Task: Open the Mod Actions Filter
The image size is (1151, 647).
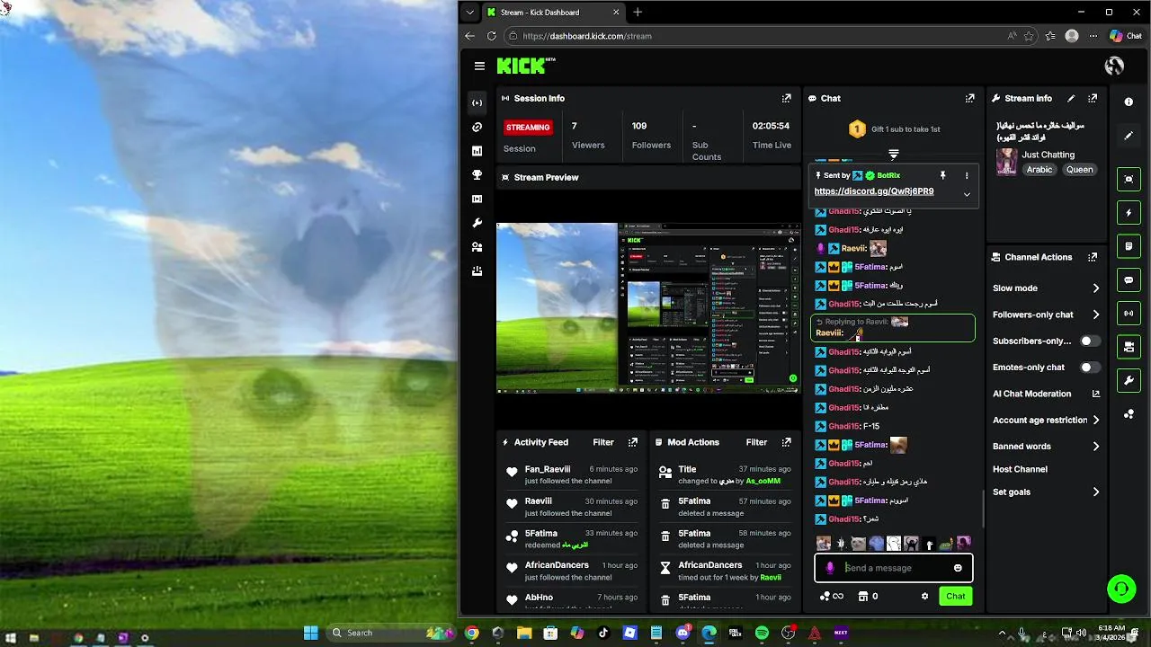Action: (x=756, y=442)
